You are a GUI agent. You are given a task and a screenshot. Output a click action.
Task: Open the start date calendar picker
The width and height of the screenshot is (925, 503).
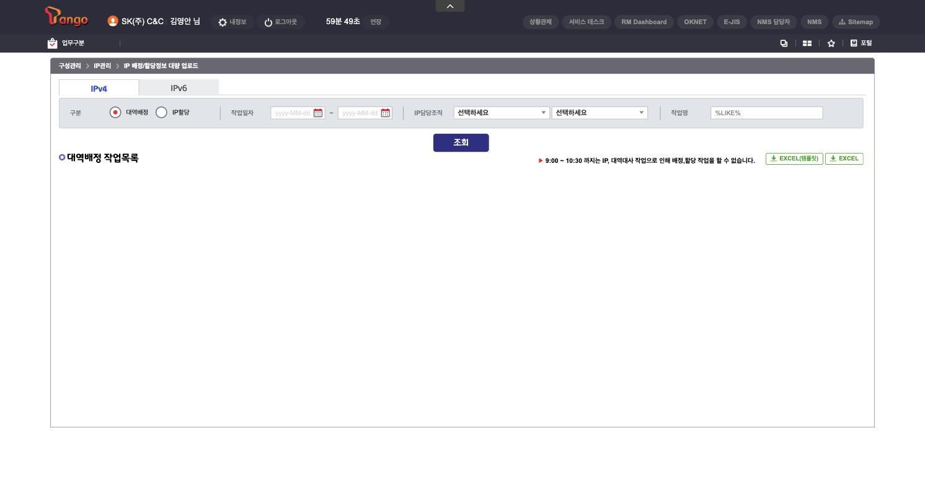pos(318,113)
